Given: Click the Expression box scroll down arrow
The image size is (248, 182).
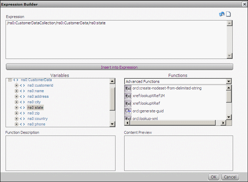Looking at the screenshot, I should [x=229, y=55].
